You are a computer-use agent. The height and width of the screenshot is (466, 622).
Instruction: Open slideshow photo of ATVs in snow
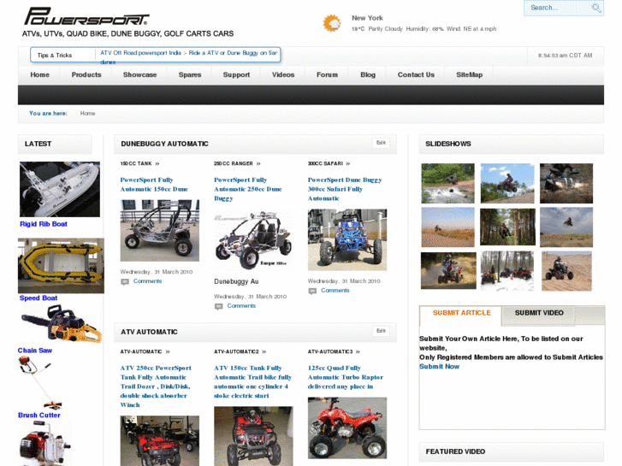[507, 271]
